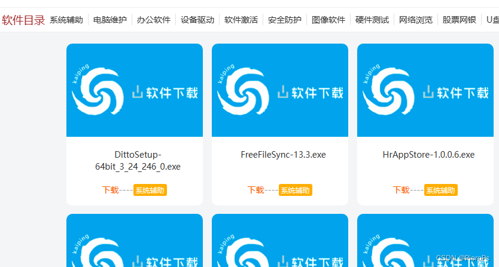
Task: Open the 软件激活 category
Action: point(241,20)
